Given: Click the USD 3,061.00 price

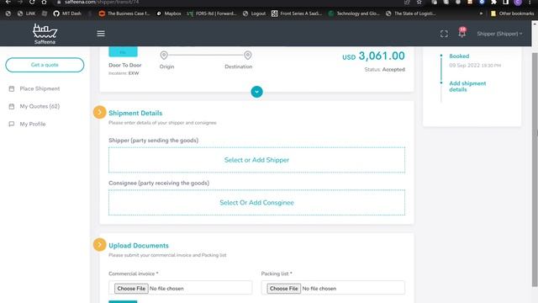Looking at the screenshot, I should click(x=373, y=56).
